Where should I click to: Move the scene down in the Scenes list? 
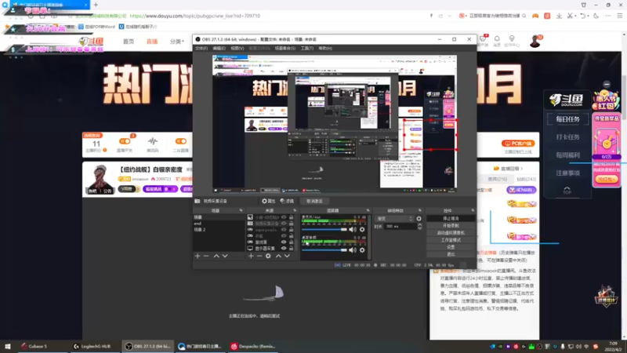point(225,256)
